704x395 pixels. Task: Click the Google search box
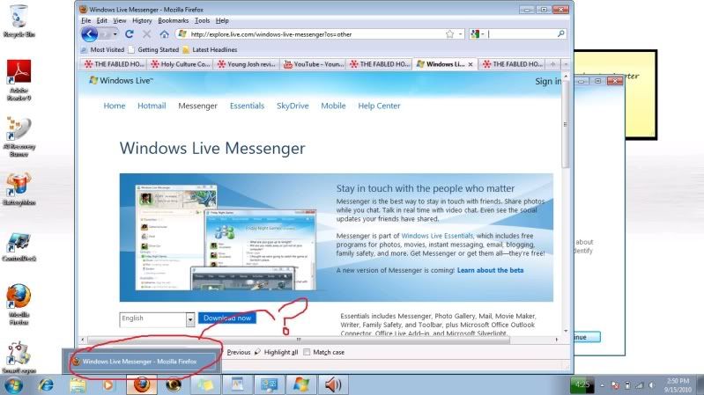click(x=521, y=34)
